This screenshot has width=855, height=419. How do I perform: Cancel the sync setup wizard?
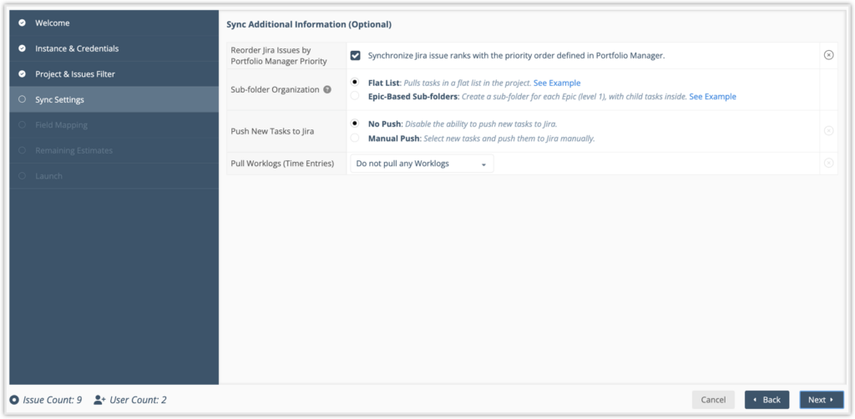pos(713,400)
